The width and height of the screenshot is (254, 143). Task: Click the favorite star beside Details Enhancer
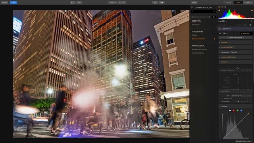tap(214, 39)
